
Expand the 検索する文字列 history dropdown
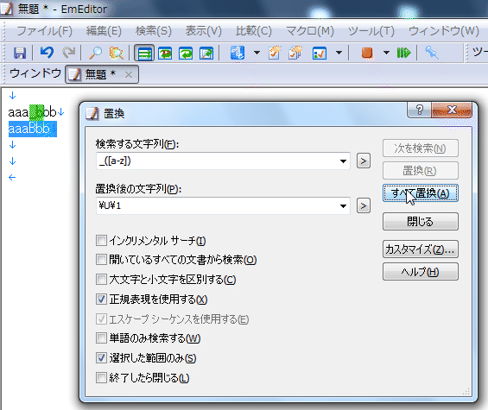(343, 161)
